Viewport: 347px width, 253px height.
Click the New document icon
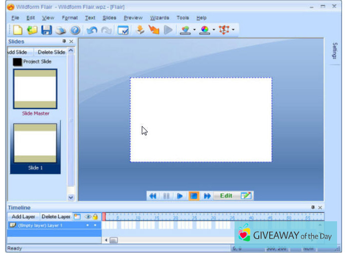(18, 30)
